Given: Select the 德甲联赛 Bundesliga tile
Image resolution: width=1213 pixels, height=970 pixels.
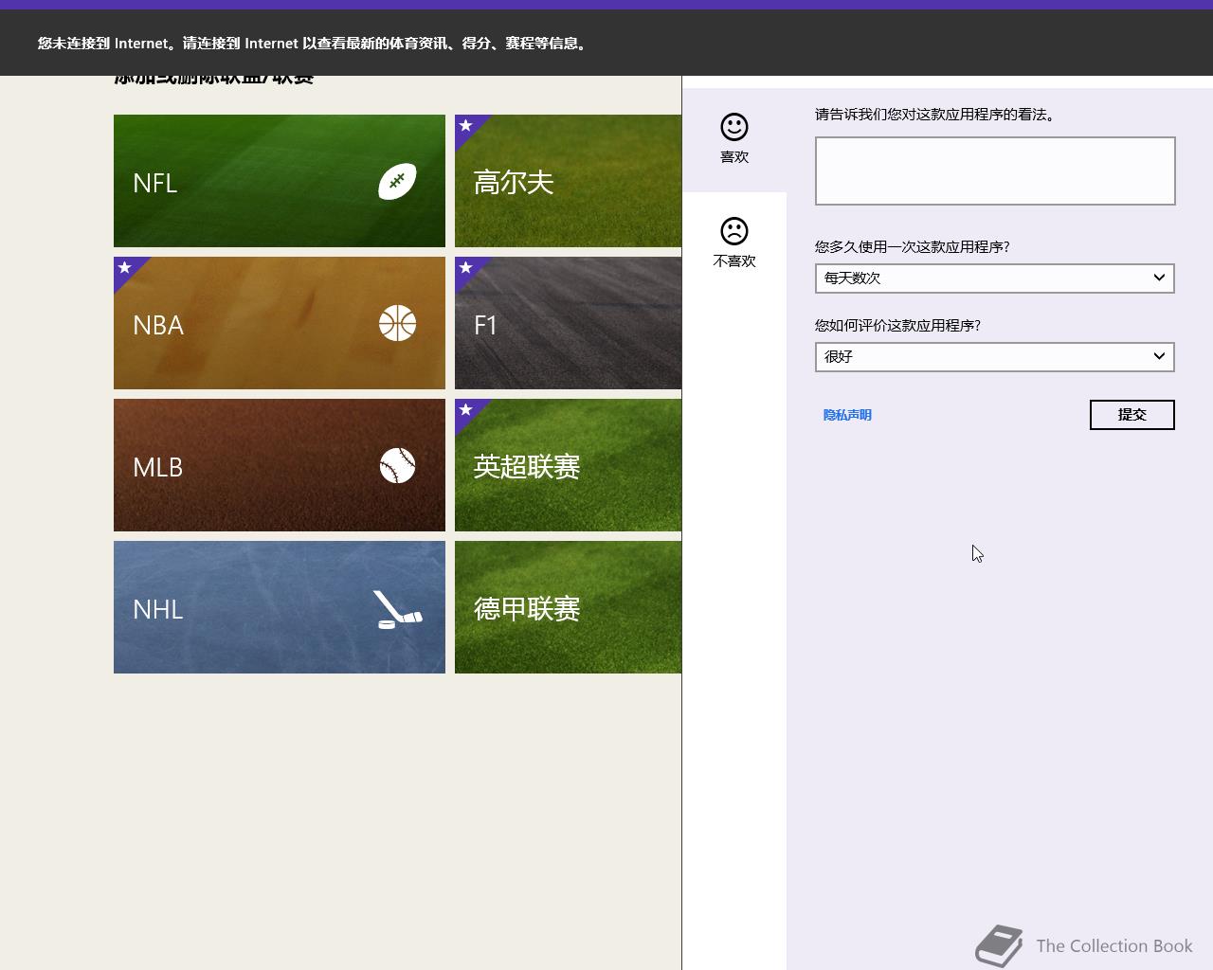Looking at the screenshot, I should tap(569, 607).
